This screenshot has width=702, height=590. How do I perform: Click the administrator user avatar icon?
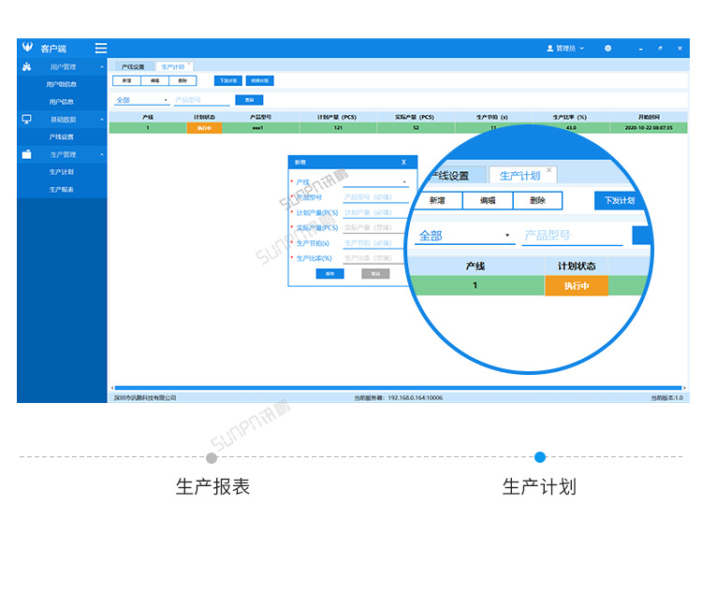[549, 48]
